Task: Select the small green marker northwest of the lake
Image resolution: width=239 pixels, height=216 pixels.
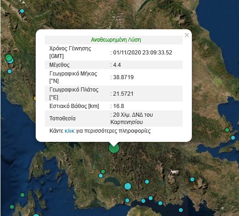Action: (103, 172)
